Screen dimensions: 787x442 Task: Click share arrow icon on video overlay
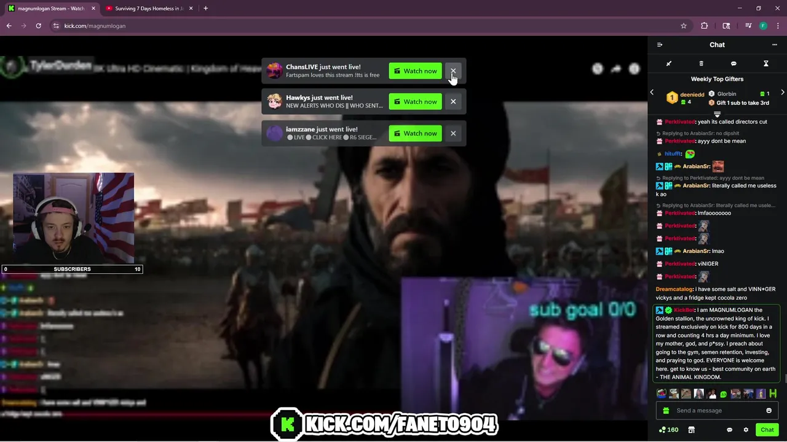(x=616, y=69)
